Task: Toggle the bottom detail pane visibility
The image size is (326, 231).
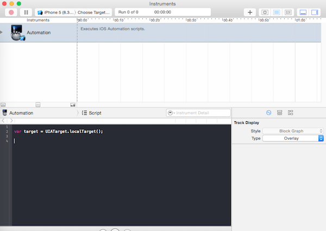Action: click(303, 13)
